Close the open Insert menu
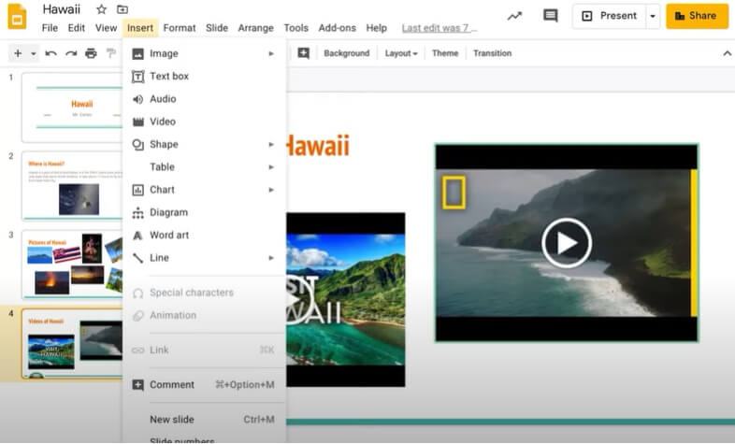This screenshot has height=444, width=735. tap(140, 28)
